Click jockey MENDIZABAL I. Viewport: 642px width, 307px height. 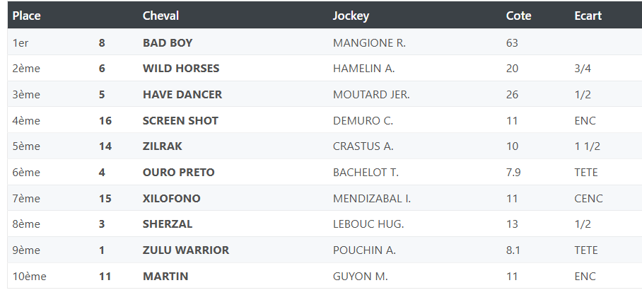coord(372,198)
